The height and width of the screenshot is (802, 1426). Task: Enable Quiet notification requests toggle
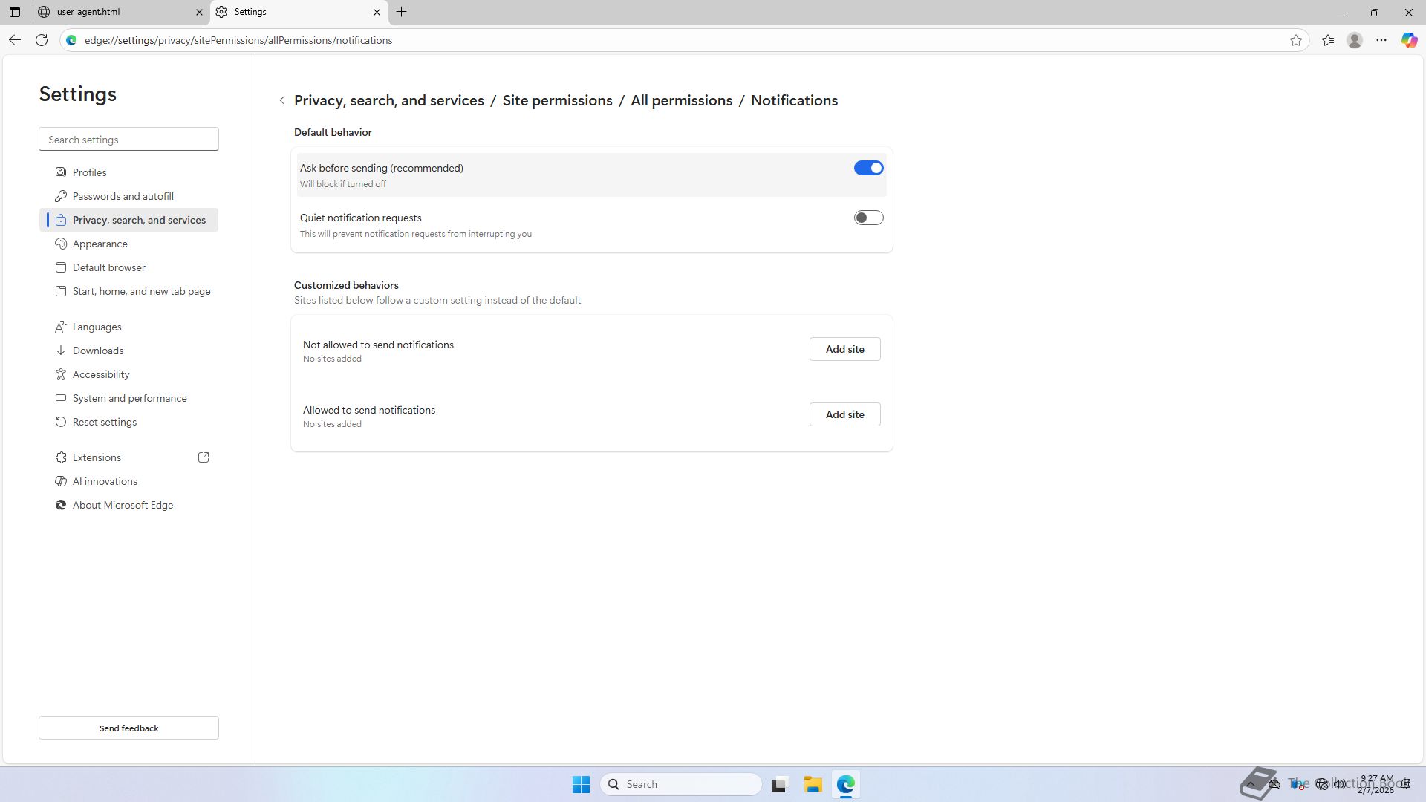tap(868, 218)
